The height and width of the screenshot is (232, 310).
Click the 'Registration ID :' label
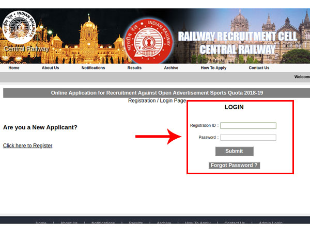[x=205, y=125]
